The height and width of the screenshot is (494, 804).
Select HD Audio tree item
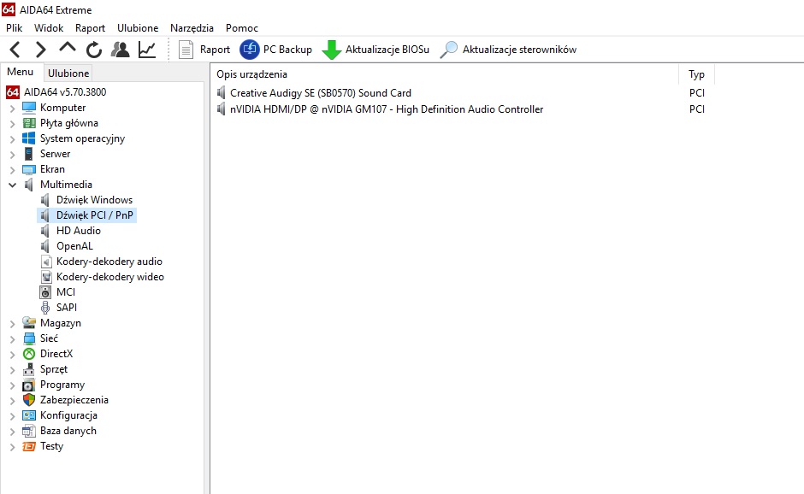pos(79,231)
